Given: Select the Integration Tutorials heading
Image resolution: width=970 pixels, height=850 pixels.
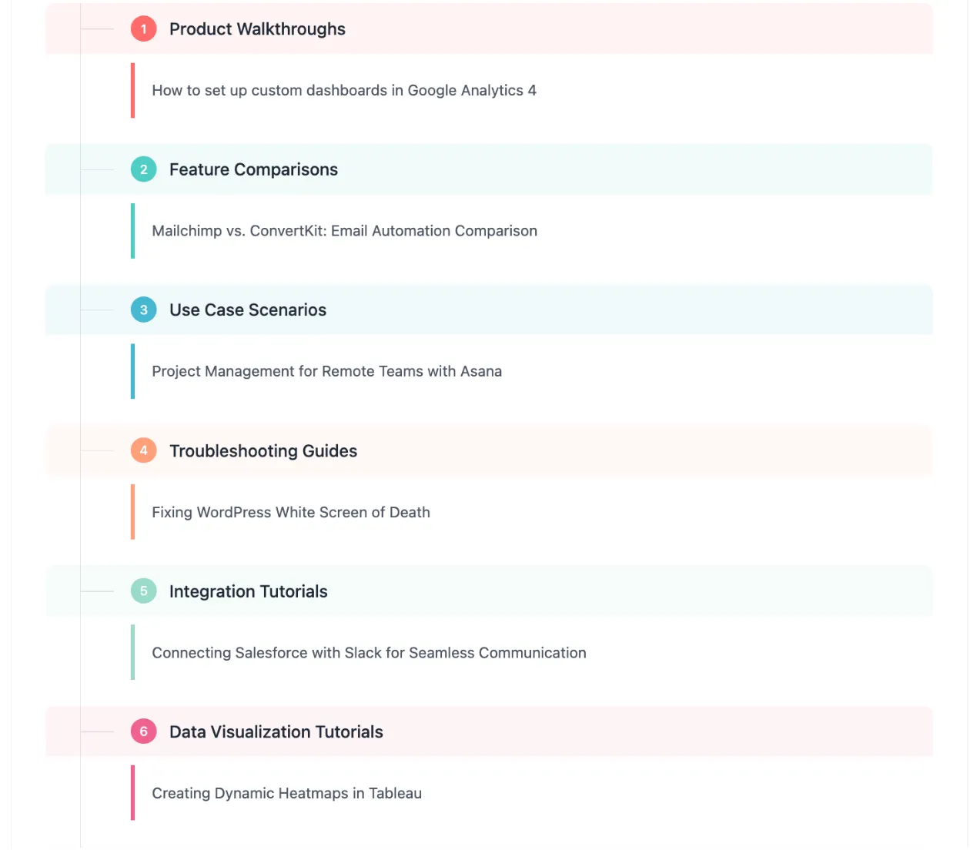Looking at the screenshot, I should (249, 591).
